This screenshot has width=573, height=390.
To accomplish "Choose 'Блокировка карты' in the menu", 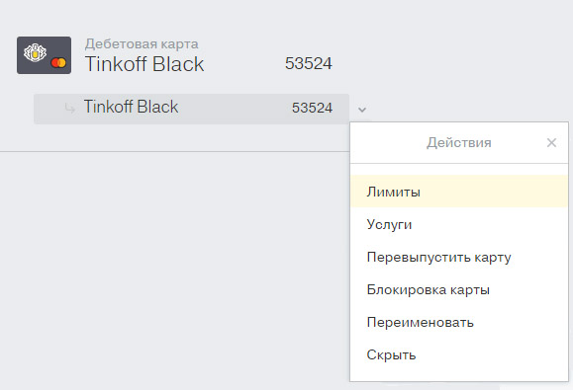I will tap(459, 289).
